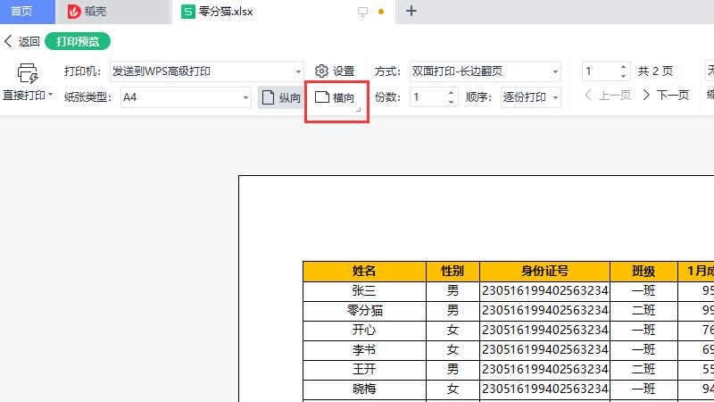The image size is (714, 402).
Task: Open the paper type A4 dropdown
Action: tap(245, 97)
